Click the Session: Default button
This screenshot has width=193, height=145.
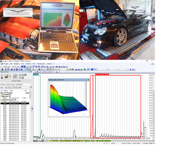[16, 81]
